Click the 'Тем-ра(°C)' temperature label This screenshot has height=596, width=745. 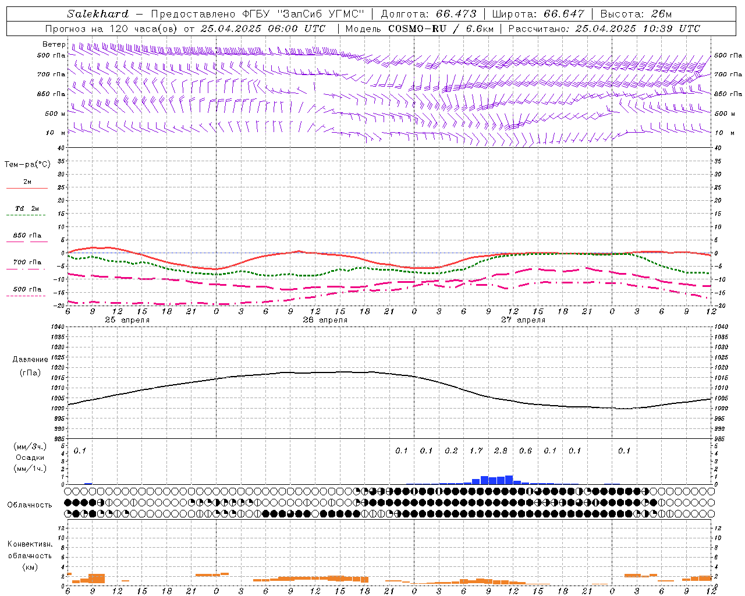click(27, 165)
